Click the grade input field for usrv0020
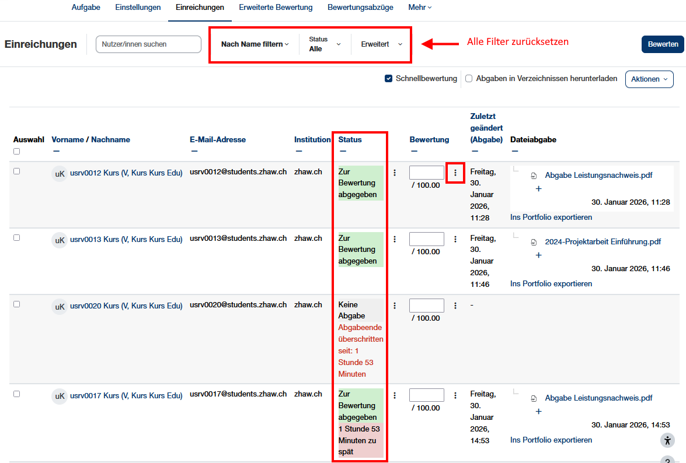This screenshot has height=463, width=686. pyautogui.click(x=426, y=306)
